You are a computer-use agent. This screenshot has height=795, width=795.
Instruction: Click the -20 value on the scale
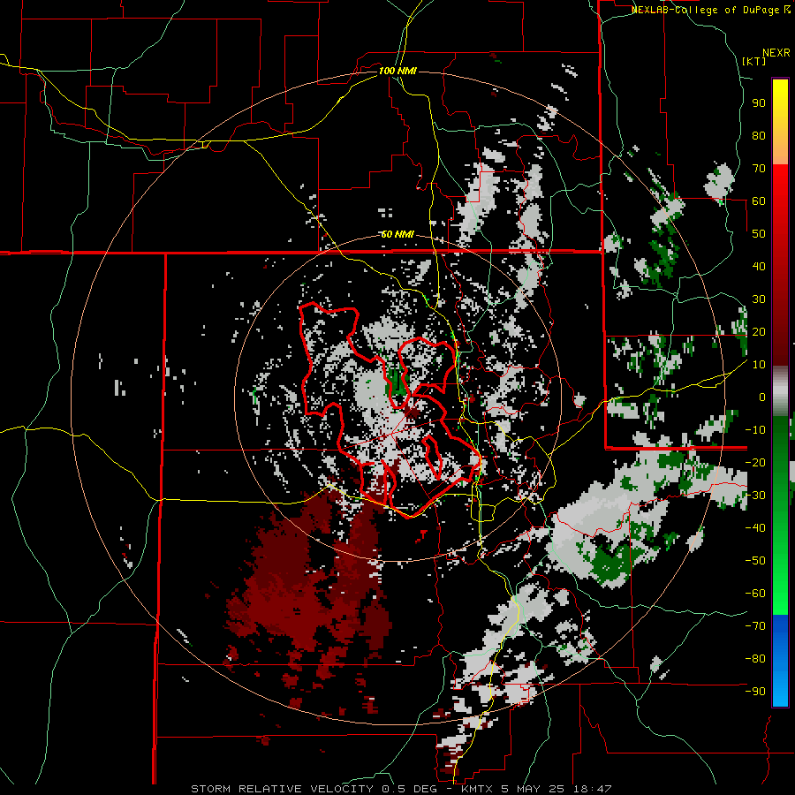click(x=755, y=463)
